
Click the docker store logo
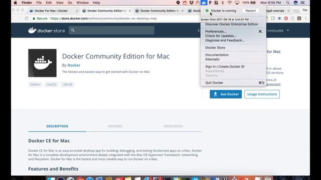pos(47,30)
